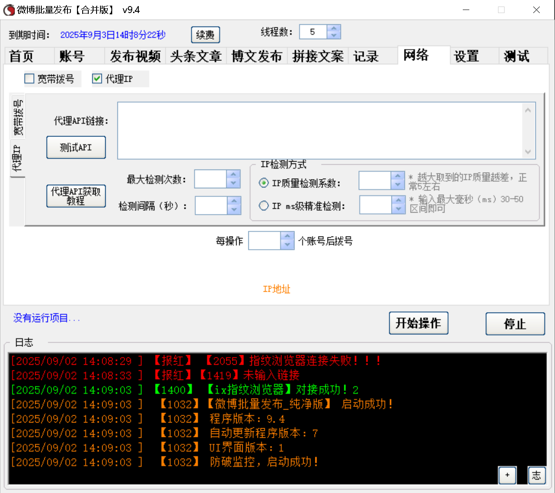This screenshot has height=493, width=555.
Task: Switch to the 设置 tab
Action: click(465, 56)
